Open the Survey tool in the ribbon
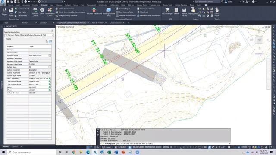 click(x=4, y=12)
